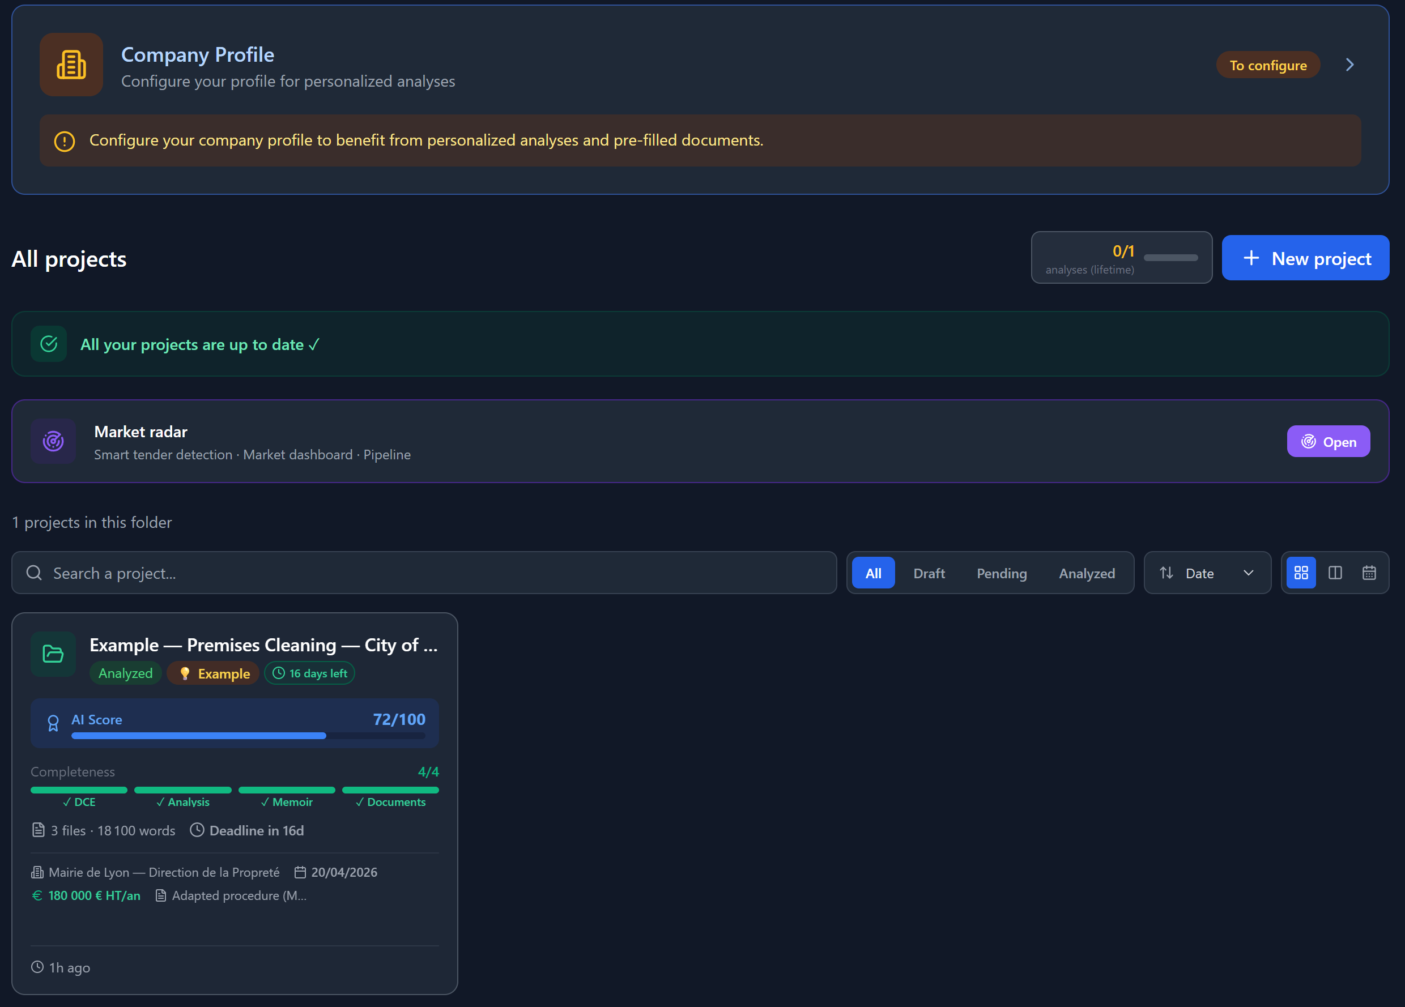Viewport: 1405px width, 1007px height.
Task: Click the Company Profile building icon
Action: pyautogui.click(x=71, y=65)
